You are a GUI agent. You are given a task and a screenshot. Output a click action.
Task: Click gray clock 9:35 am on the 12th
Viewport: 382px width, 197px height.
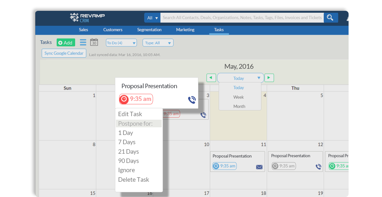tap(284, 166)
